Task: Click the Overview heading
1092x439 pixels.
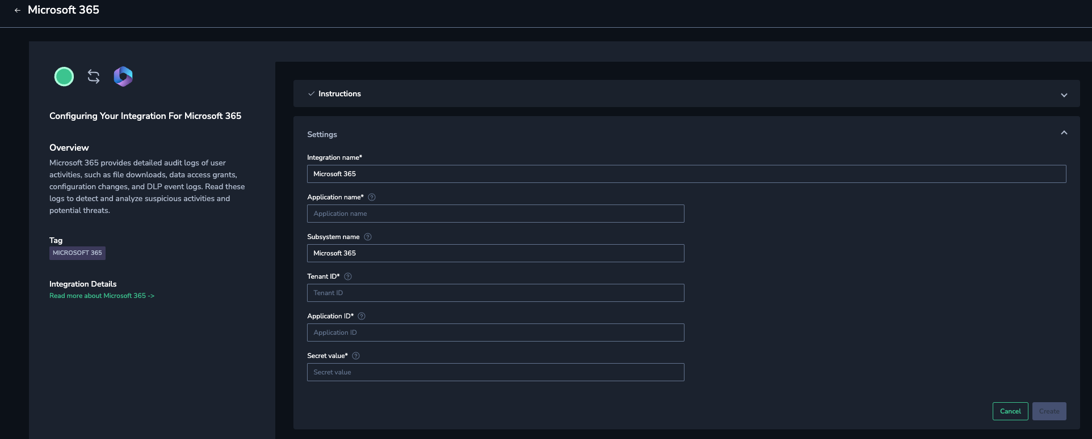Action: 69,147
